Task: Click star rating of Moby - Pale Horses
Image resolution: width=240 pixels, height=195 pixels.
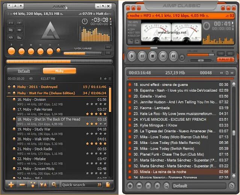Action: [96, 114]
